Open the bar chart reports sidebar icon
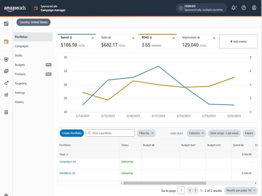262x196 pixels. (x=6, y=94)
